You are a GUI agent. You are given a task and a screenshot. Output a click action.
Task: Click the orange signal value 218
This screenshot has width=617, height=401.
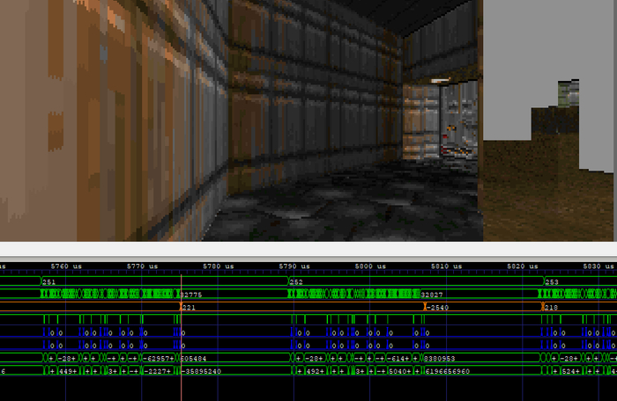pyautogui.click(x=551, y=308)
